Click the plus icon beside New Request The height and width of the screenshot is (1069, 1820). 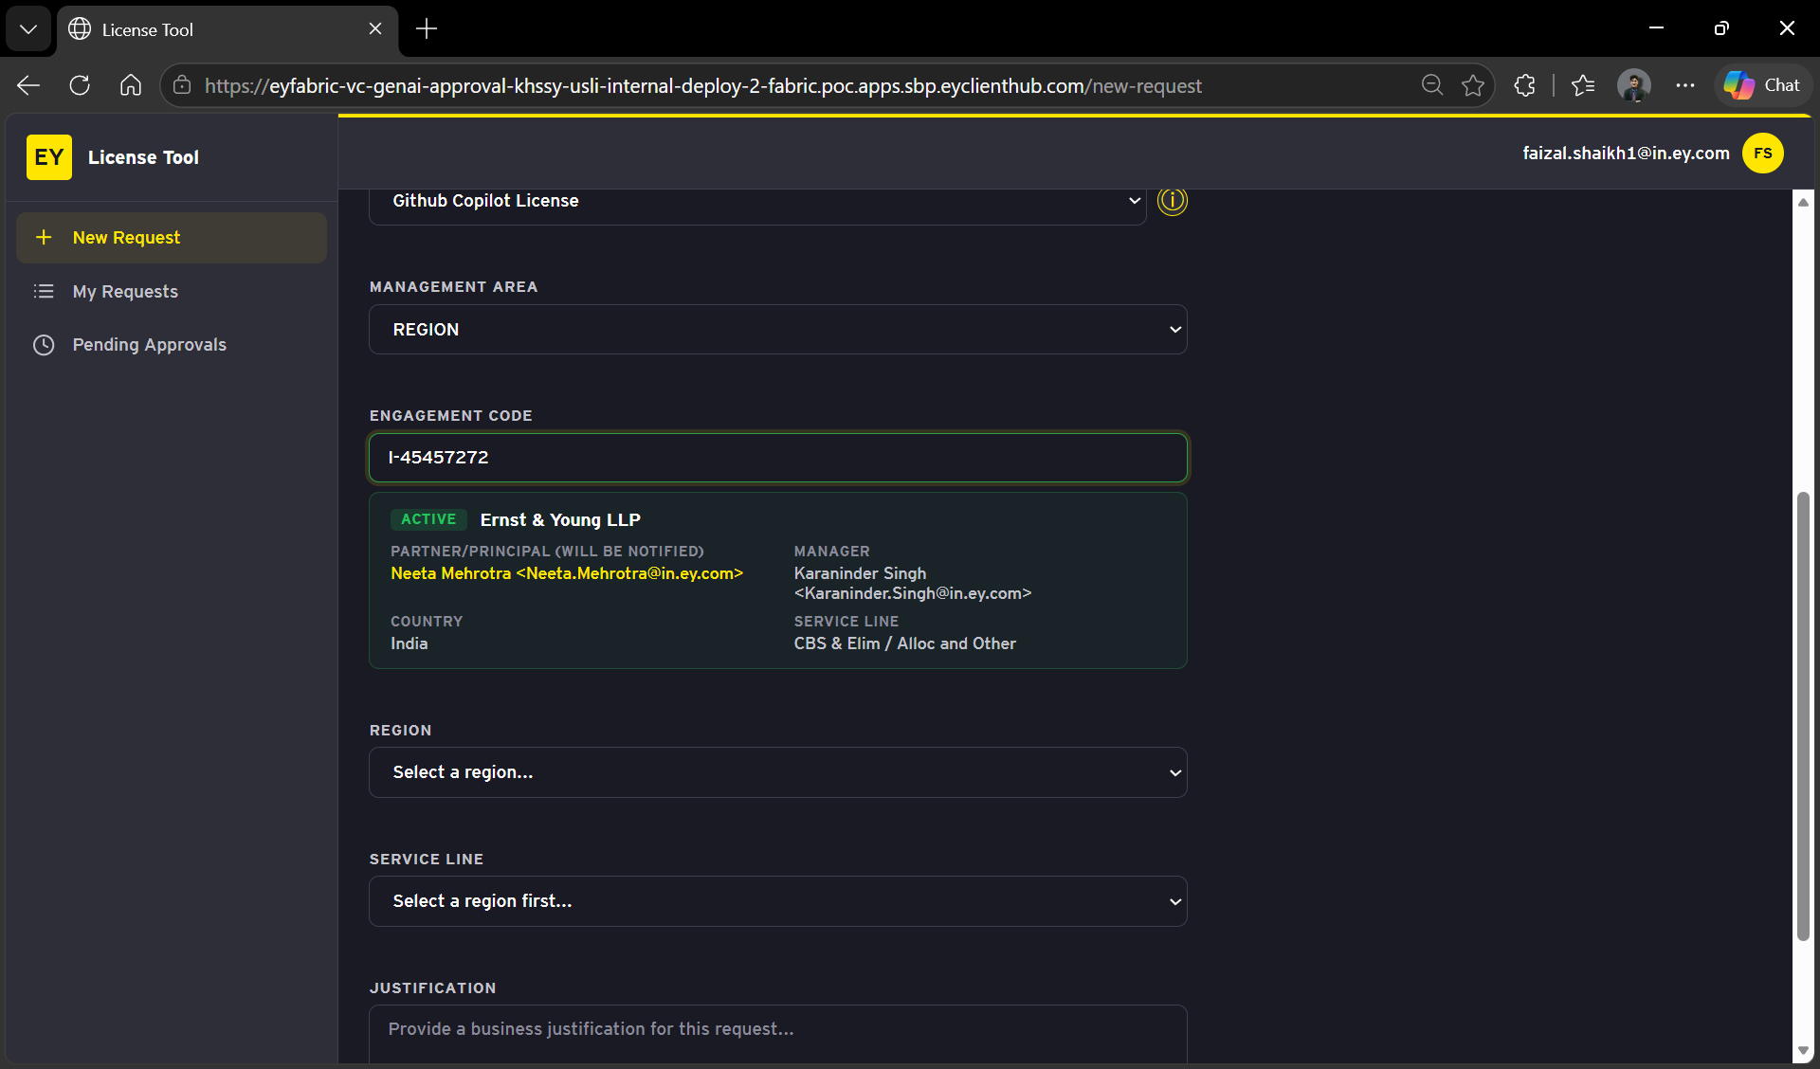(44, 238)
